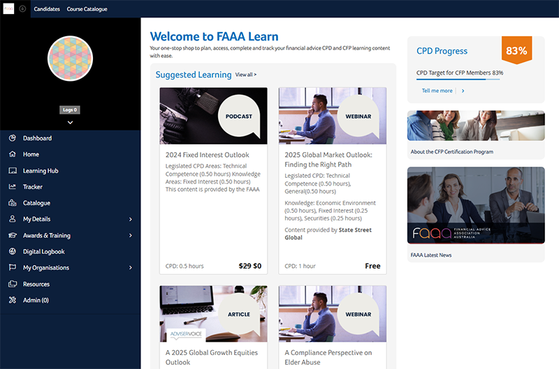This screenshot has width=559, height=369.
Task: Click the CPD Target progress bar
Action: (x=458, y=79)
